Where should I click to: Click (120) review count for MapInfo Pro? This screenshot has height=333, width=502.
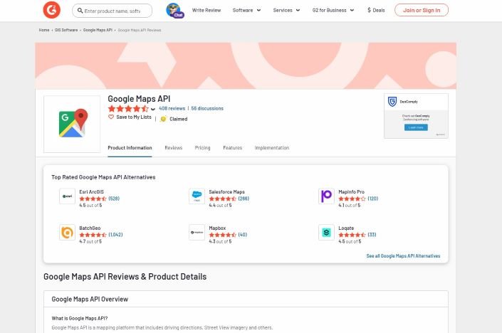373,199
